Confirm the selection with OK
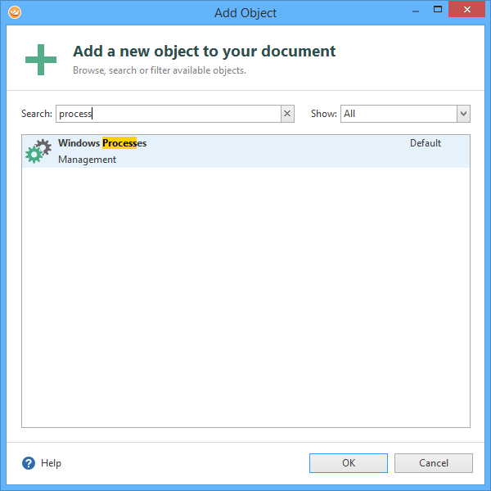Screen dimensions: 491x491 (x=349, y=463)
